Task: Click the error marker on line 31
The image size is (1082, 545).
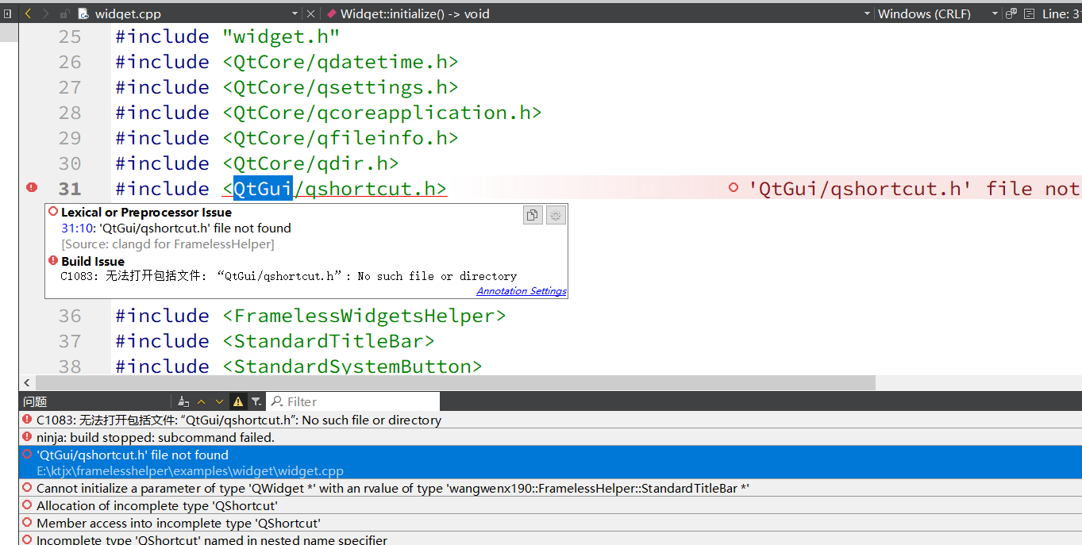Action: [x=31, y=187]
